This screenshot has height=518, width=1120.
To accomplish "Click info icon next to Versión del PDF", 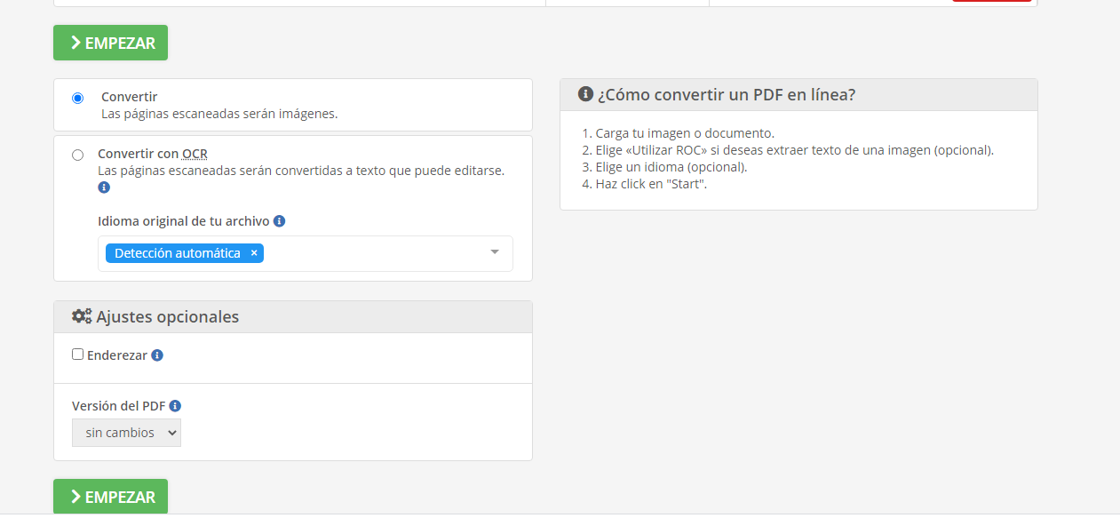I will (x=175, y=406).
